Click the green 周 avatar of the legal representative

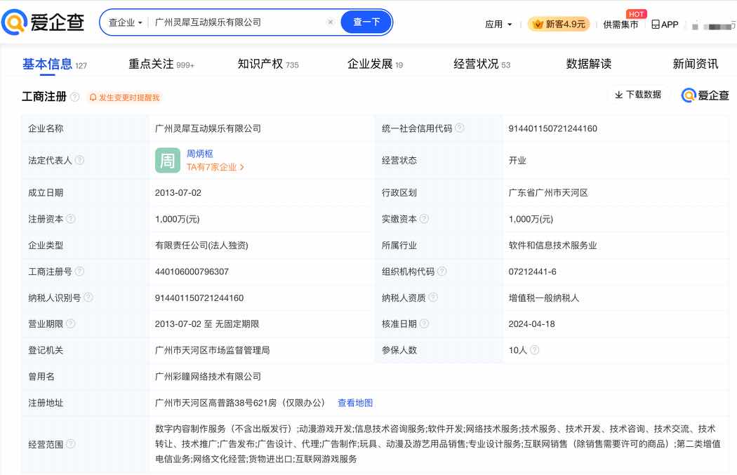coord(167,160)
